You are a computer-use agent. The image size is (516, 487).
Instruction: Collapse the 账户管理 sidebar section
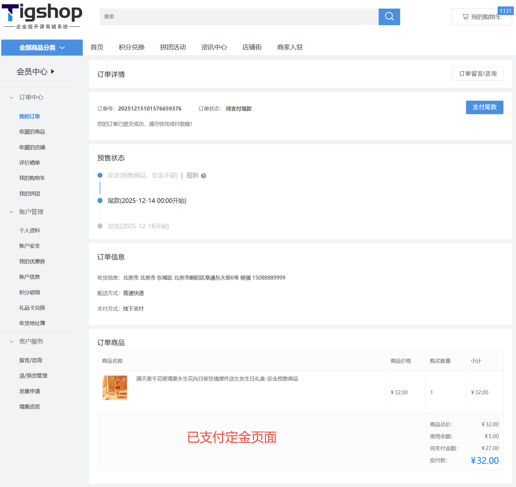point(12,212)
